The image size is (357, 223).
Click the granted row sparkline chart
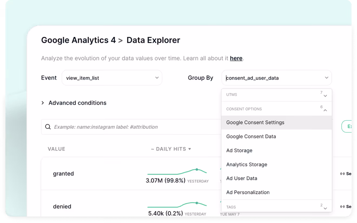coord(177,172)
